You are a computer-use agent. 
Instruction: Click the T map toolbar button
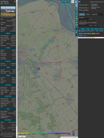[68, 1]
